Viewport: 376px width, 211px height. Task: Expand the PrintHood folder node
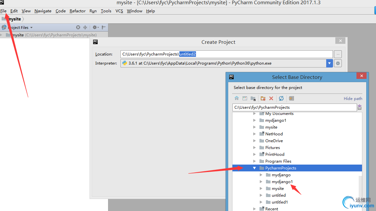pyautogui.click(x=255, y=154)
